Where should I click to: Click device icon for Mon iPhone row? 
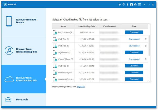(x=55, y=73)
